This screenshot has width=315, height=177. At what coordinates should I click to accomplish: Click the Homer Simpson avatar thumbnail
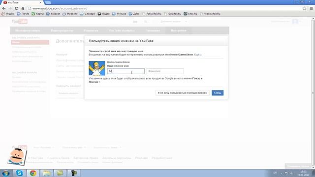pyautogui.click(x=97, y=68)
